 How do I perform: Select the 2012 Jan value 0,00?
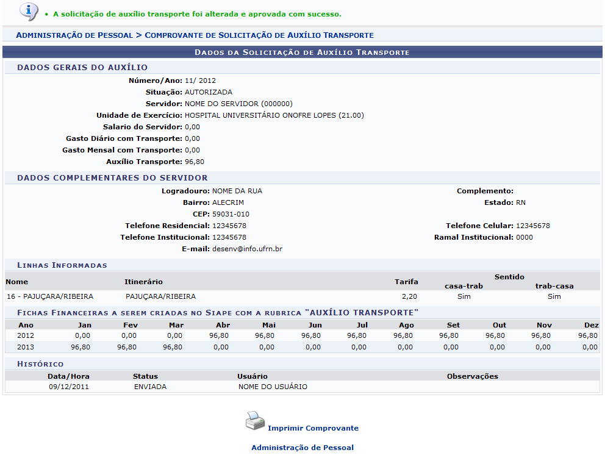point(82,335)
